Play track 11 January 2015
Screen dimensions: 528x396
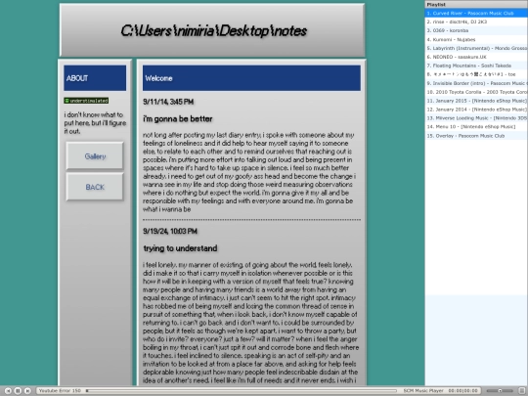click(476, 101)
